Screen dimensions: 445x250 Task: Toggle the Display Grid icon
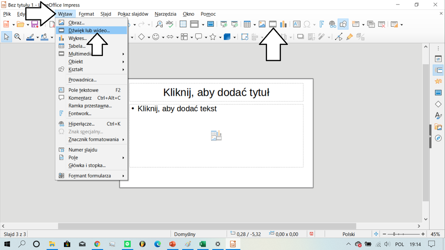click(x=183, y=25)
